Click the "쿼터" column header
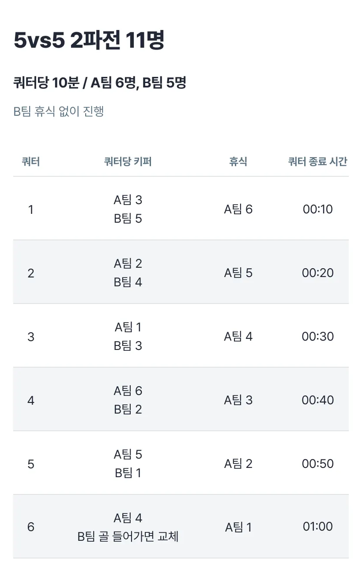 [x=31, y=162]
